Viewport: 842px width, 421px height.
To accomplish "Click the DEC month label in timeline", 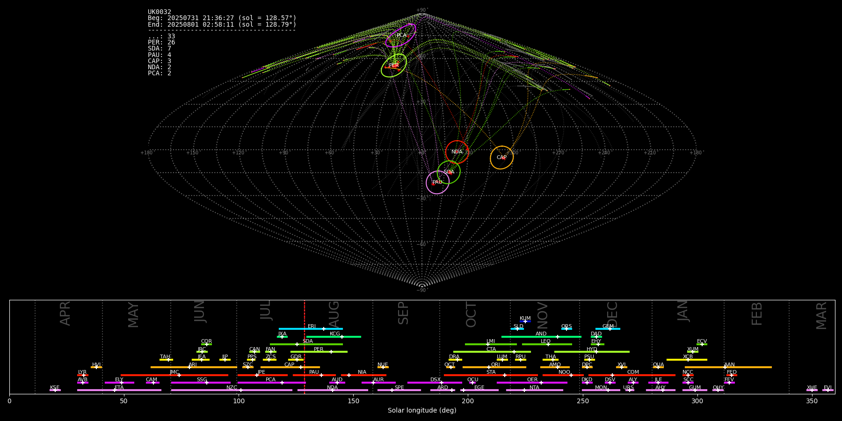I will pos(612,314).
